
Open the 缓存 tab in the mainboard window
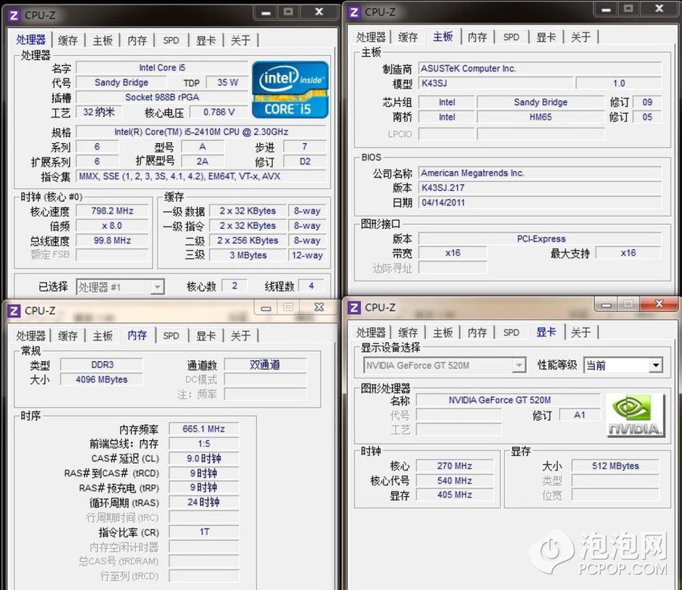(408, 37)
